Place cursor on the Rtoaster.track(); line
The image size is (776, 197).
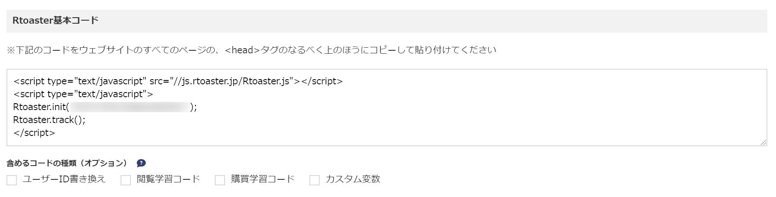(x=49, y=120)
